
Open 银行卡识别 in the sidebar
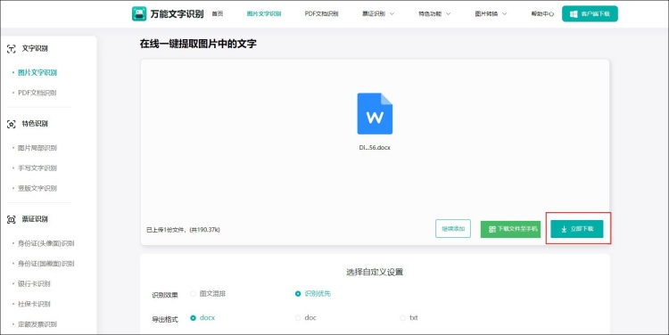point(34,284)
